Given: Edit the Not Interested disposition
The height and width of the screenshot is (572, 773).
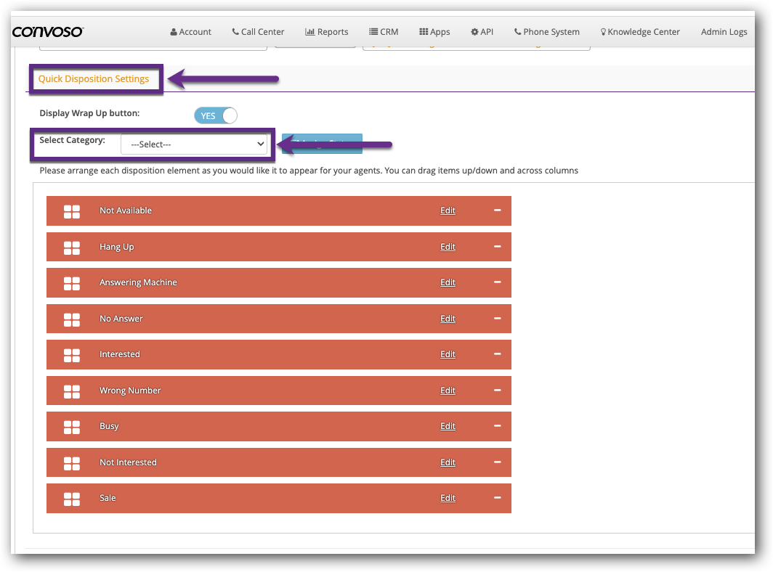Looking at the screenshot, I should coord(448,462).
